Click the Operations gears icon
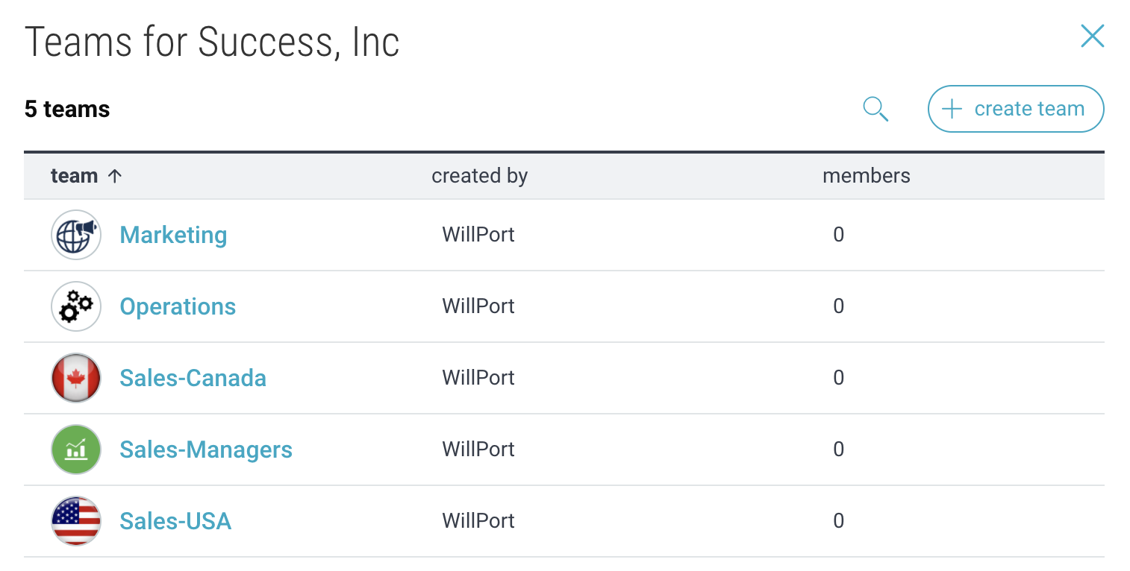Image resolution: width=1130 pixels, height=571 pixels. click(76, 306)
